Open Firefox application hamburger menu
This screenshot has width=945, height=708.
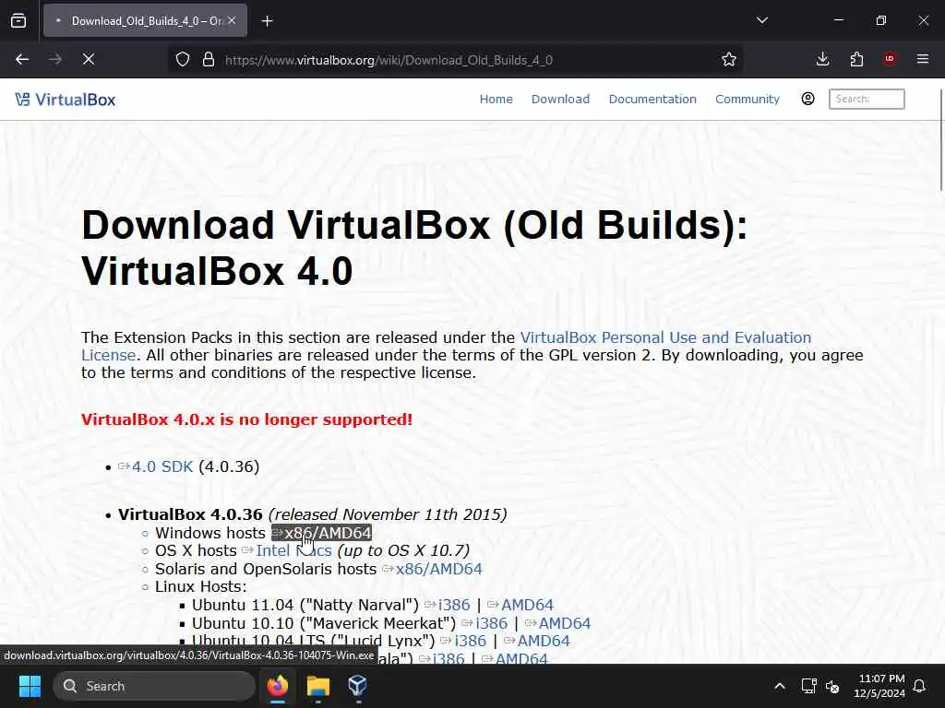(922, 59)
